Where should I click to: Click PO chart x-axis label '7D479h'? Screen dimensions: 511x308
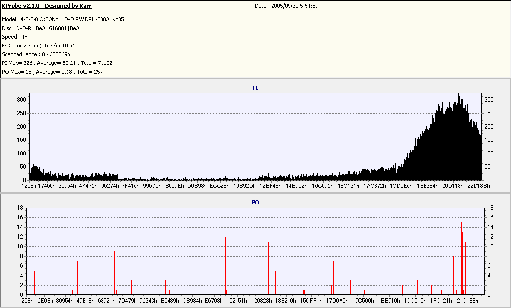[127, 301]
